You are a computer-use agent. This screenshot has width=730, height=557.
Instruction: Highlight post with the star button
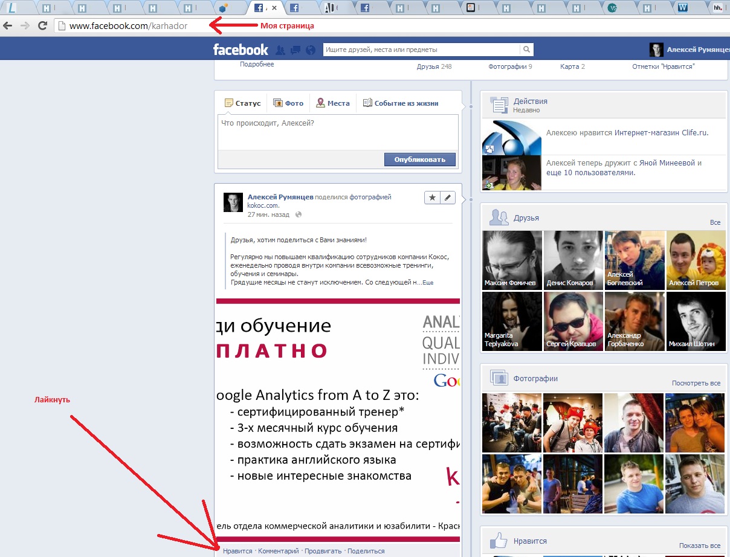433,198
